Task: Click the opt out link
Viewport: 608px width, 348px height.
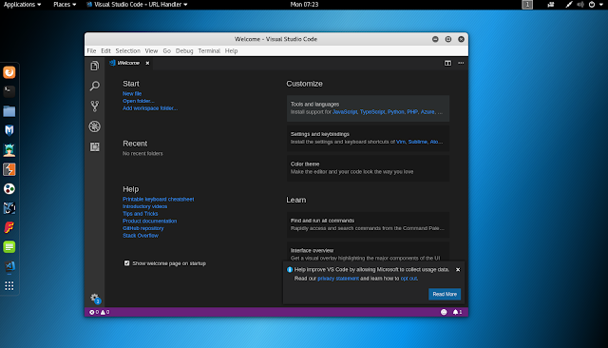Action: (x=408, y=279)
